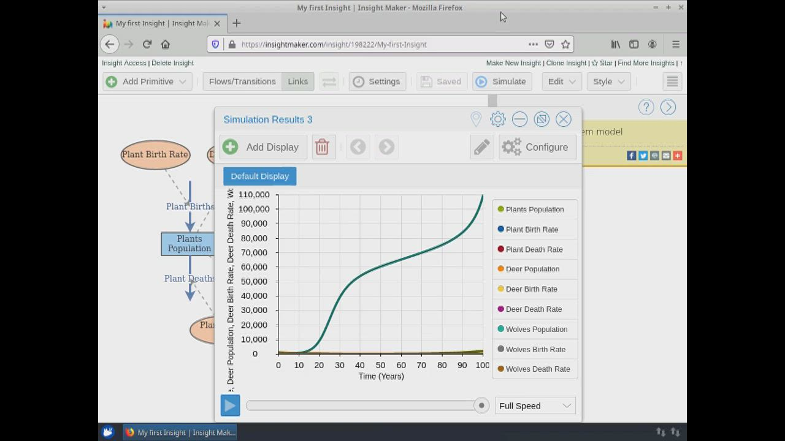Pin the Simulation Results window
The height and width of the screenshot is (441, 785).
[x=476, y=119]
